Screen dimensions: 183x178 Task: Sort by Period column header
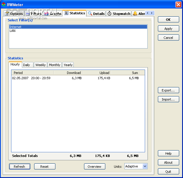33,73
